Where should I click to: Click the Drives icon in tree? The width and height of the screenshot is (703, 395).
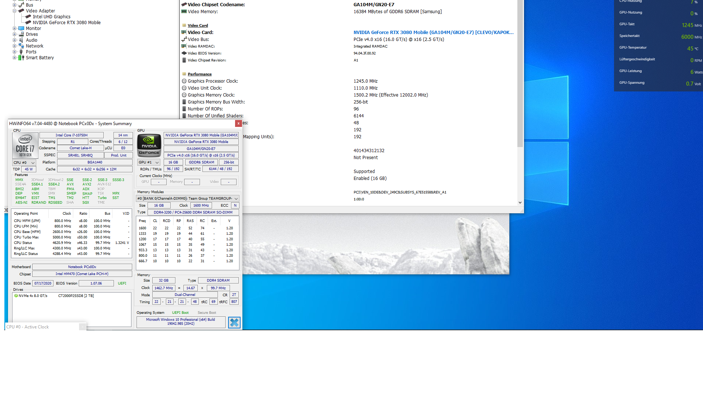[x=21, y=34]
